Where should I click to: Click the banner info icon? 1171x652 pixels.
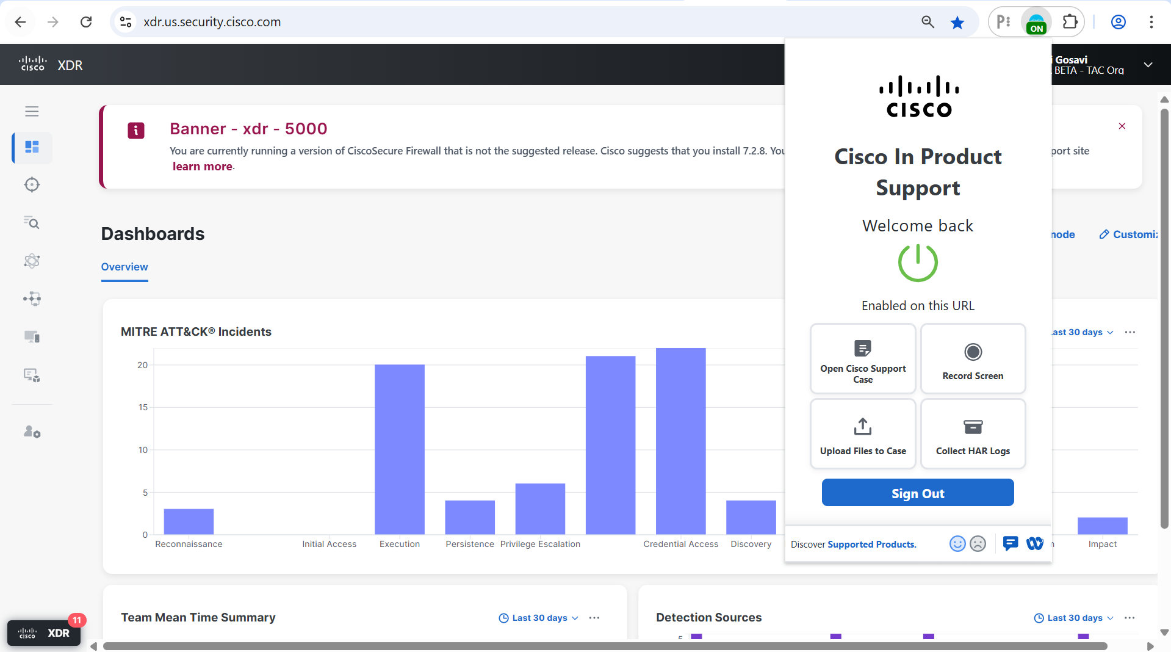point(136,130)
